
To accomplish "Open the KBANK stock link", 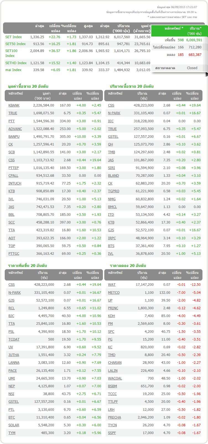I will point(14,105).
